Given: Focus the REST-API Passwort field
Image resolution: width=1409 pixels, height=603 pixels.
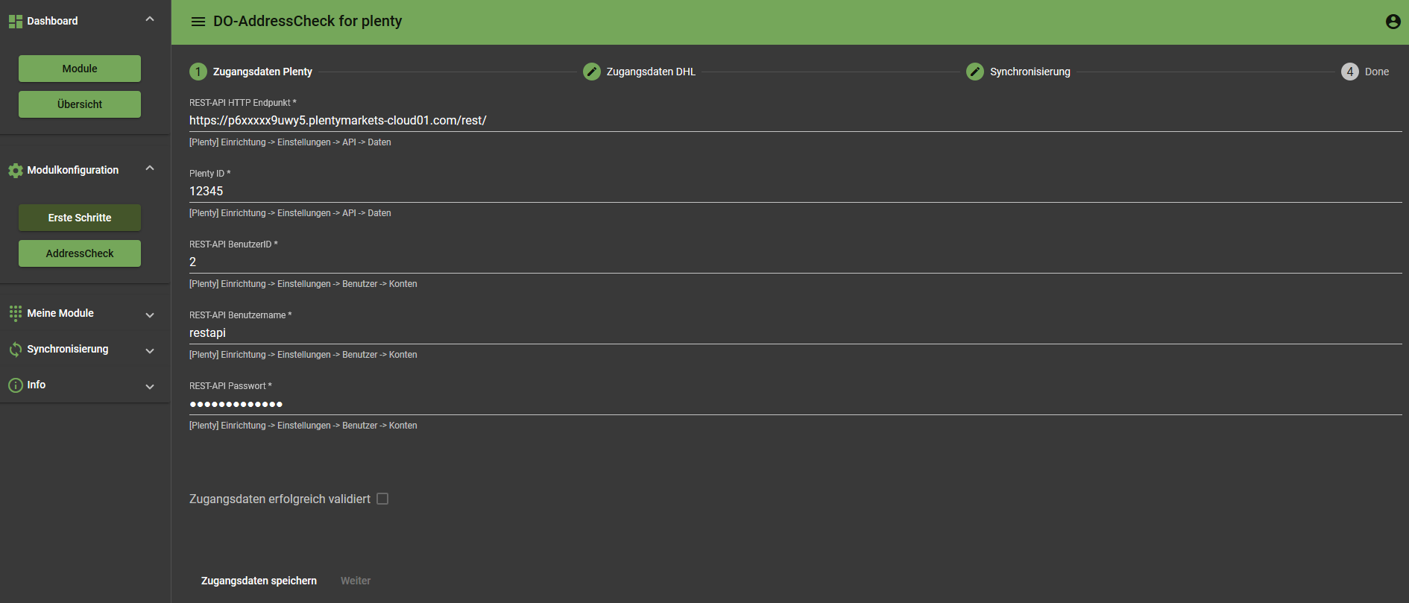Looking at the screenshot, I should 795,404.
